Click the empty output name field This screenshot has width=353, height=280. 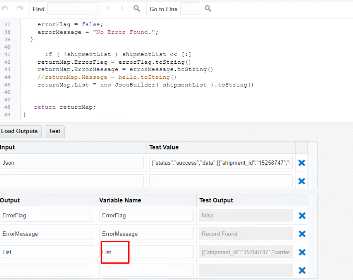[47, 270]
